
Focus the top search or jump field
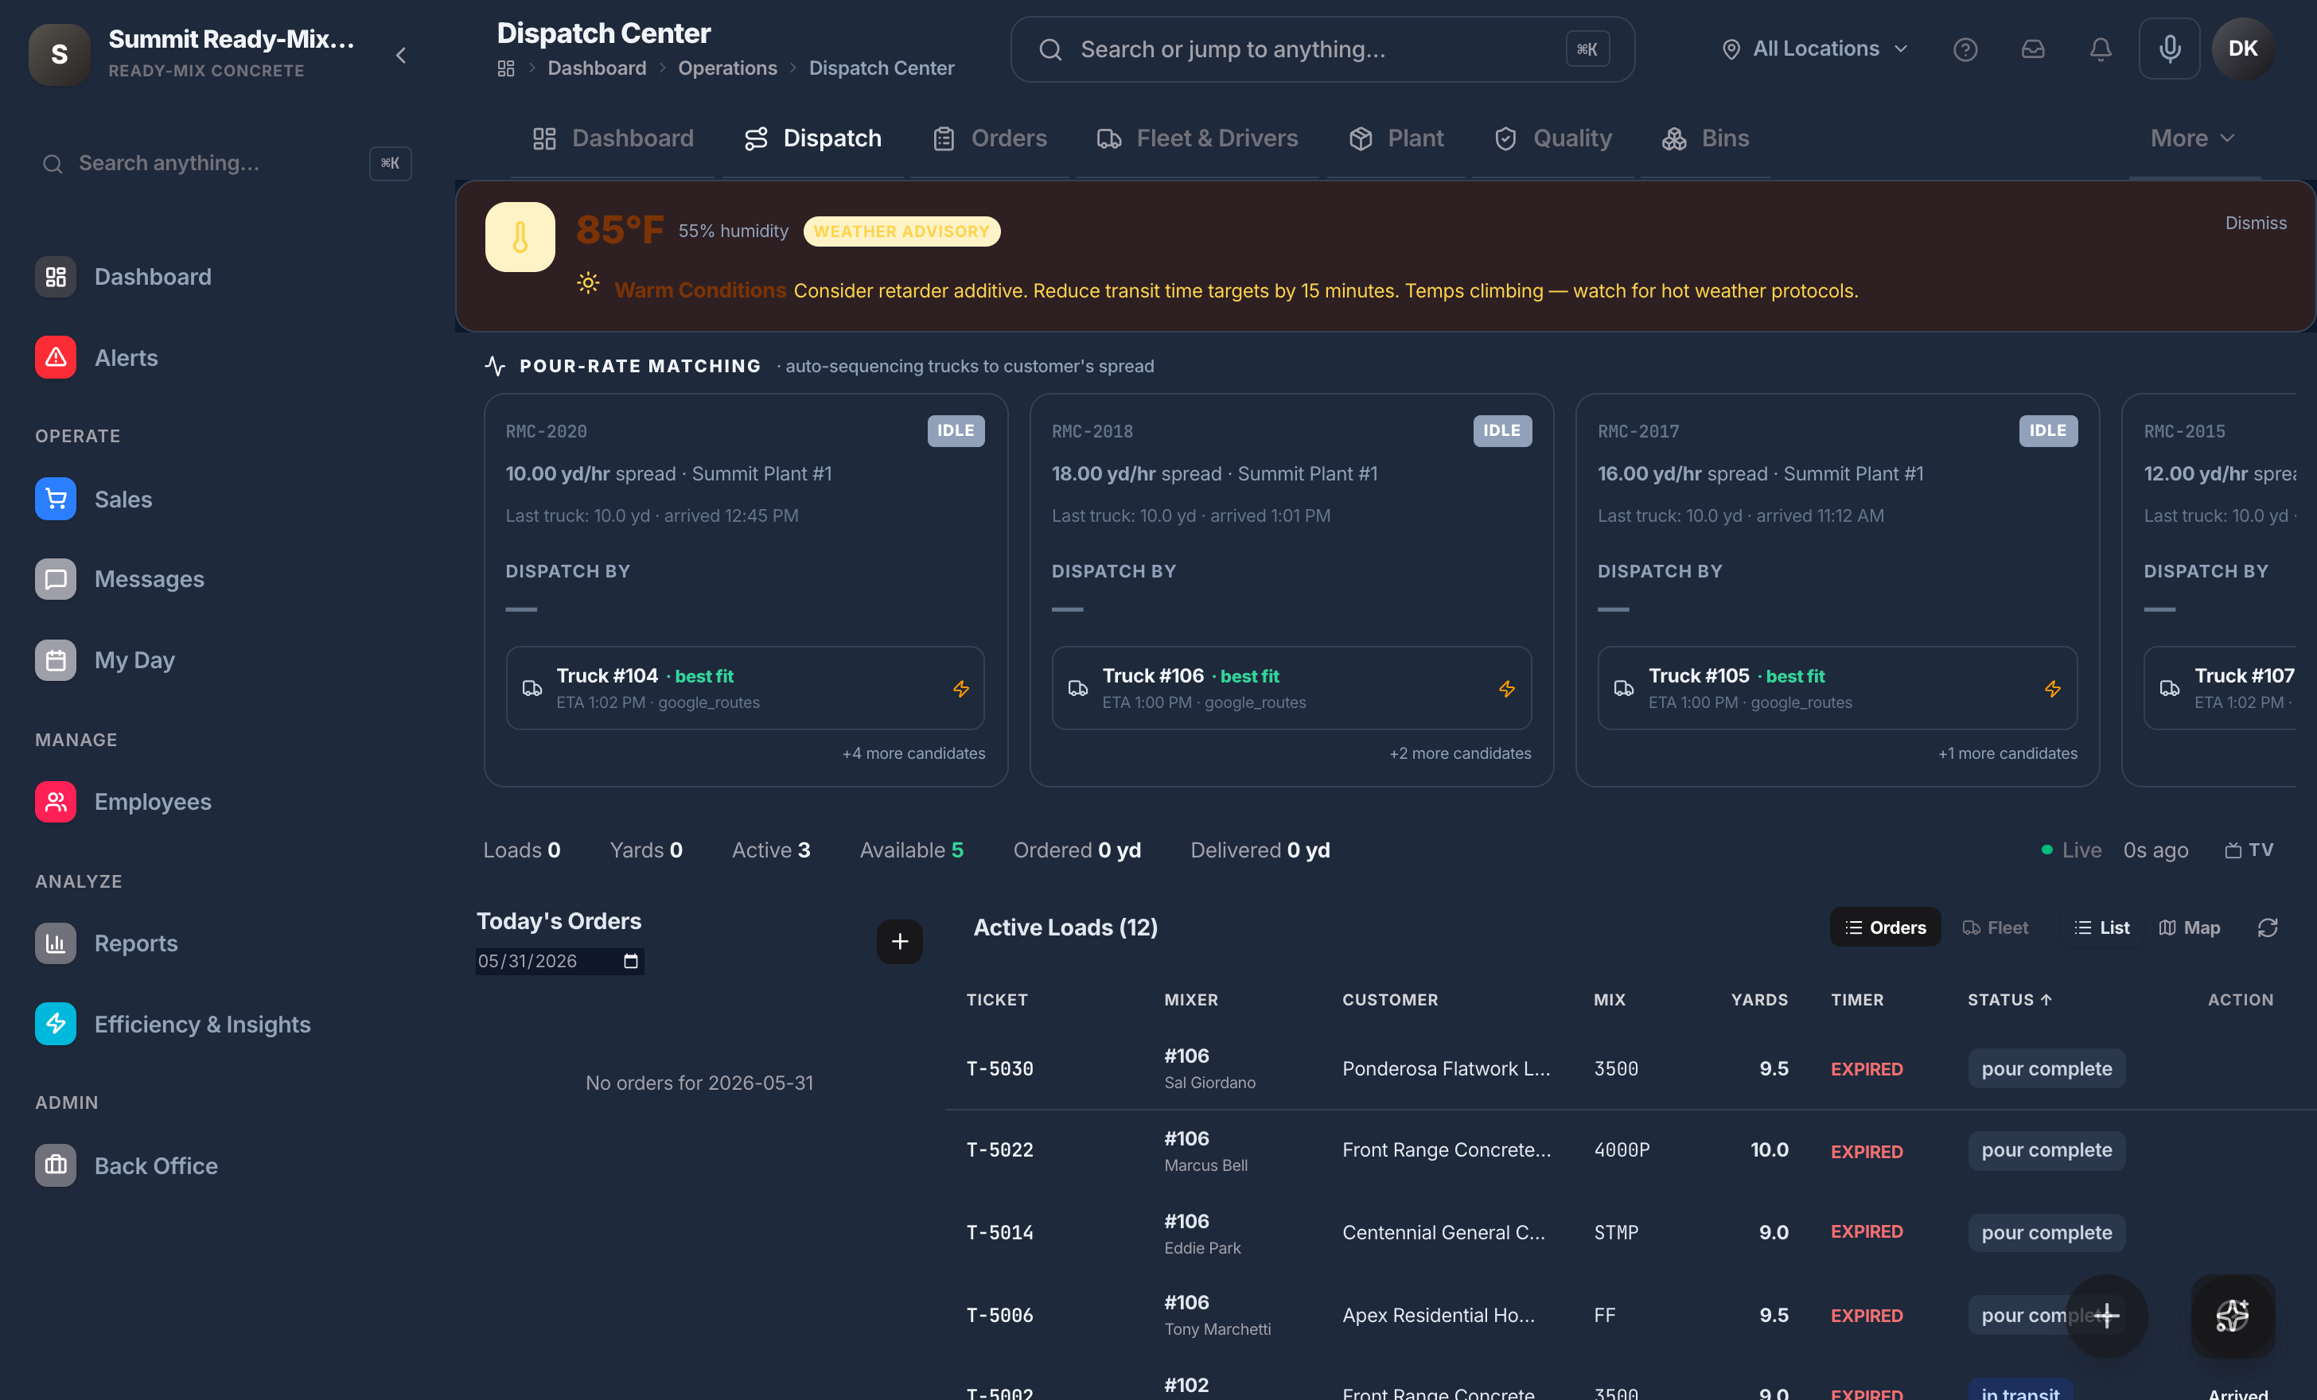(1321, 49)
